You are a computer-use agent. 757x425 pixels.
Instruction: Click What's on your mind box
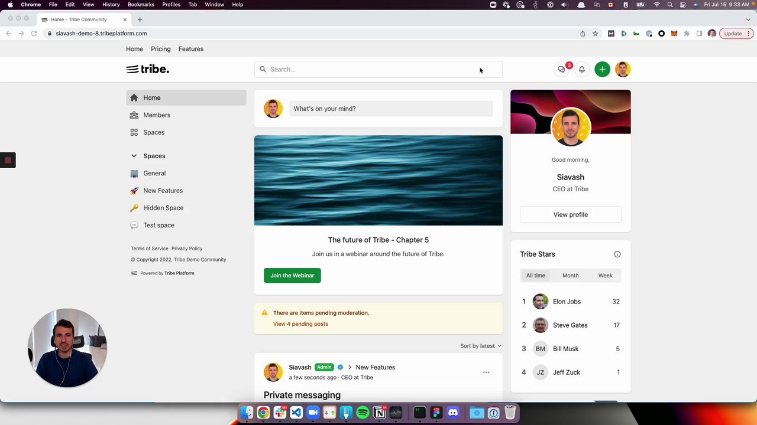click(x=391, y=109)
